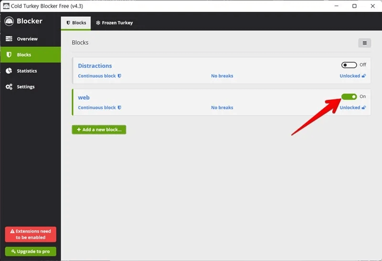Click the Cold Turkey Blocker logo icon
The image size is (382, 261).
9,21
